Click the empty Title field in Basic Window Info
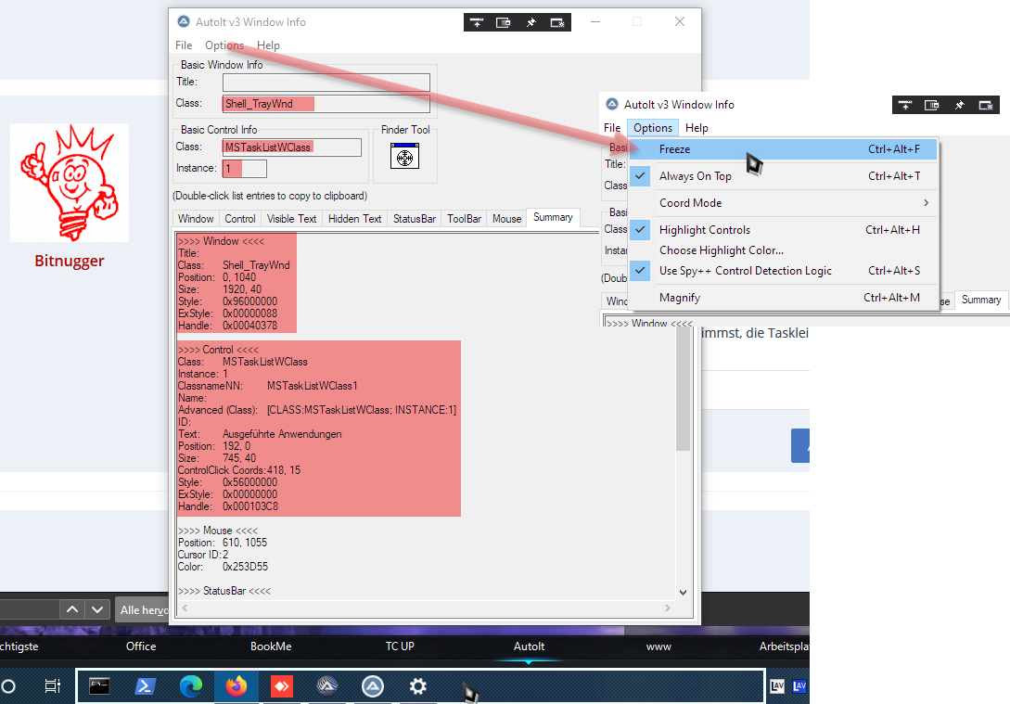 (326, 83)
